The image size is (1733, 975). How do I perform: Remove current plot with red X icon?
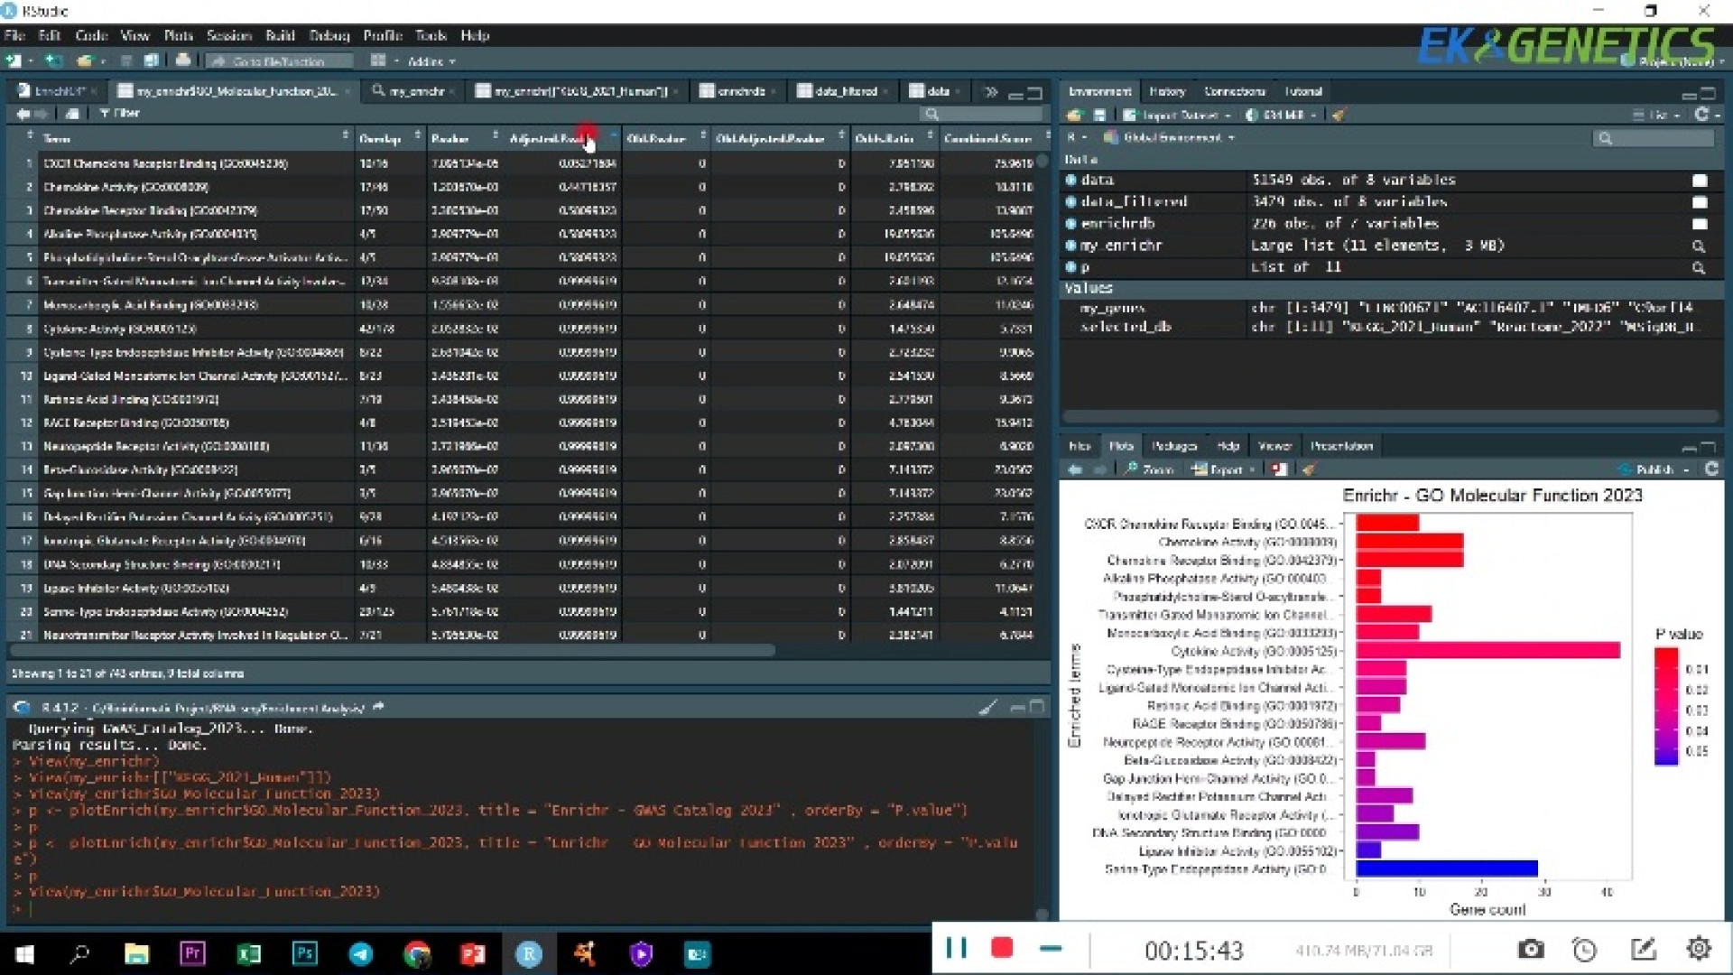[x=1279, y=469]
